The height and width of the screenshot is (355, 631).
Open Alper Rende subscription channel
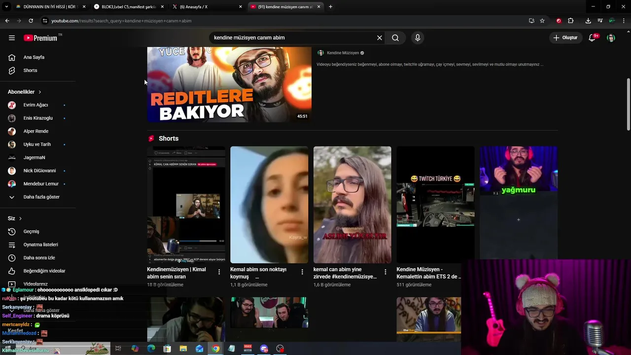(x=35, y=131)
